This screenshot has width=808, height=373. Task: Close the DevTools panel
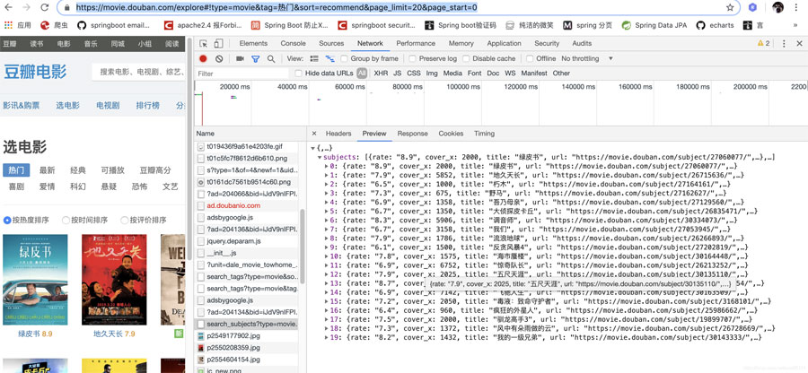coord(799,44)
